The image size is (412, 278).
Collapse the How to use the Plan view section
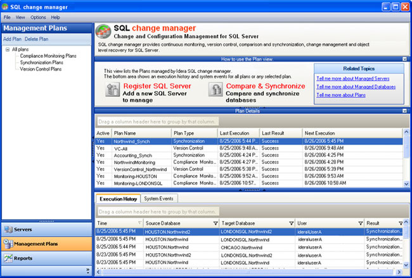click(404, 59)
